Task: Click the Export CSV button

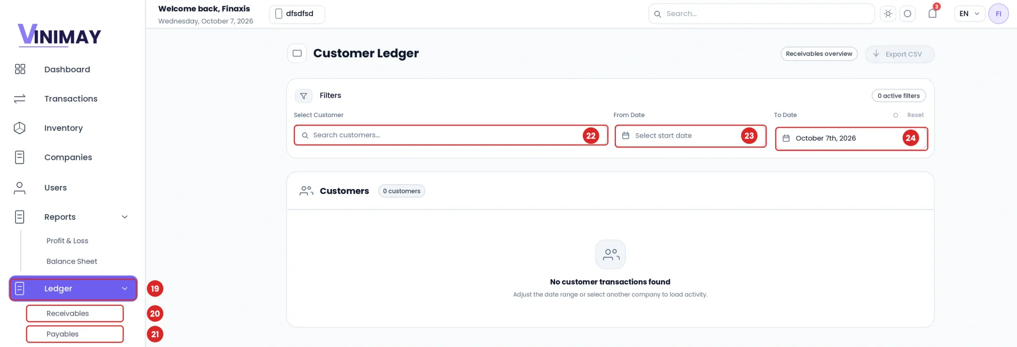Action: tap(900, 54)
